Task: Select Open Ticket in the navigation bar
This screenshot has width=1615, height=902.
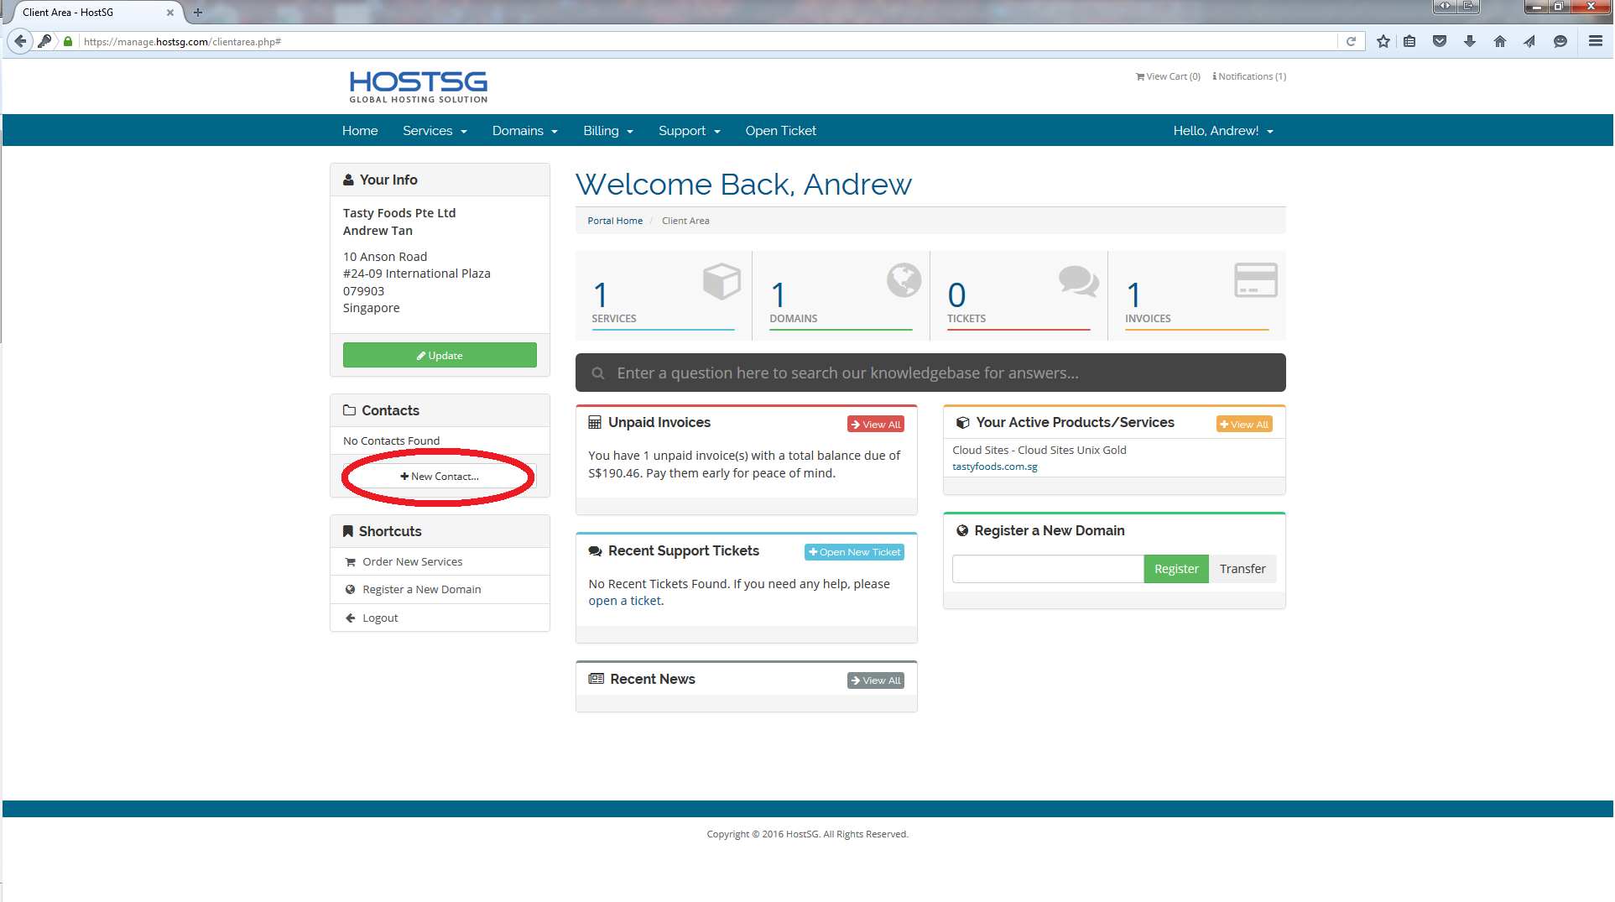Action: coord(781,131)
